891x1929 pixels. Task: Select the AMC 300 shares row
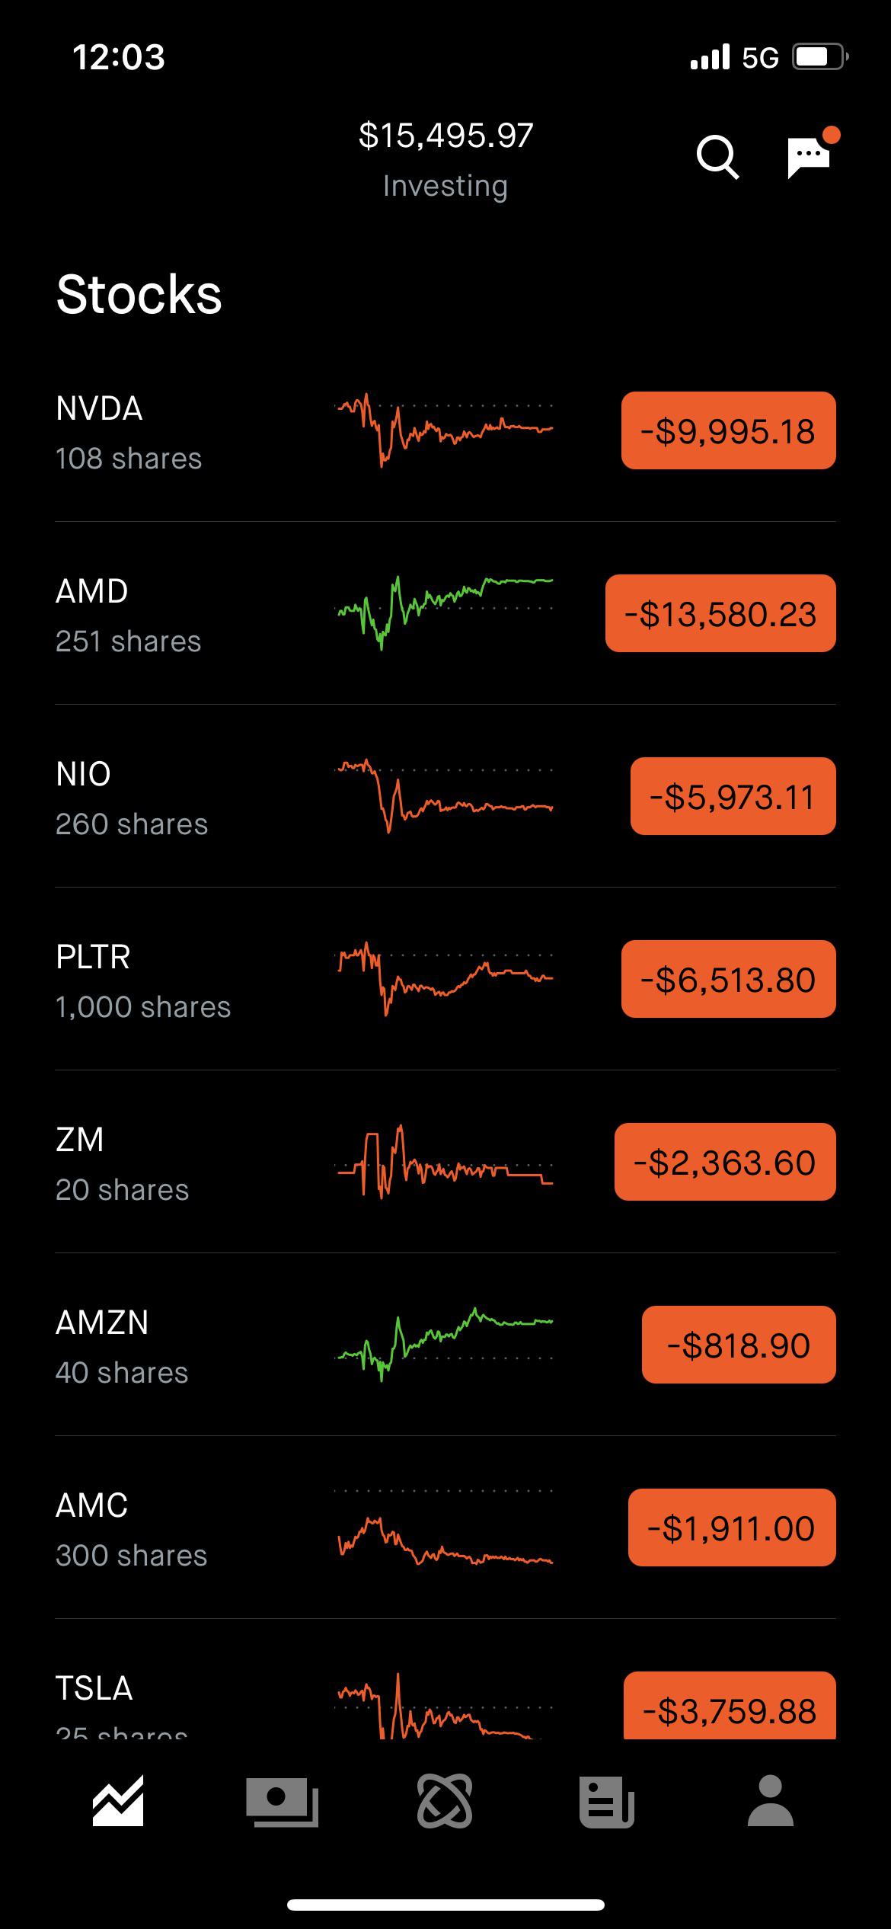coord(131,1528)
